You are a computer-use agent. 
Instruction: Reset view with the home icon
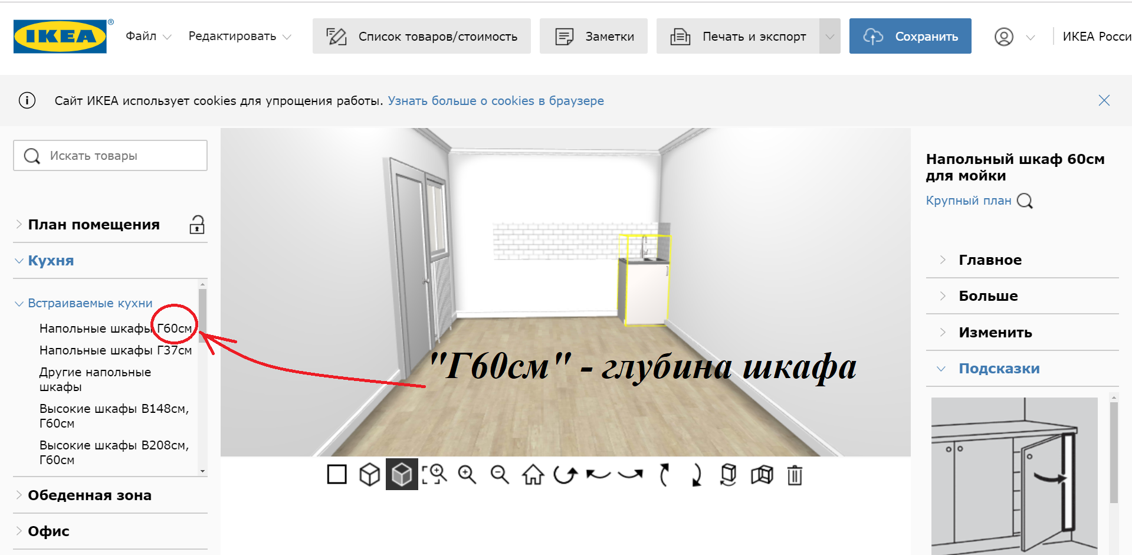(533, 474)
